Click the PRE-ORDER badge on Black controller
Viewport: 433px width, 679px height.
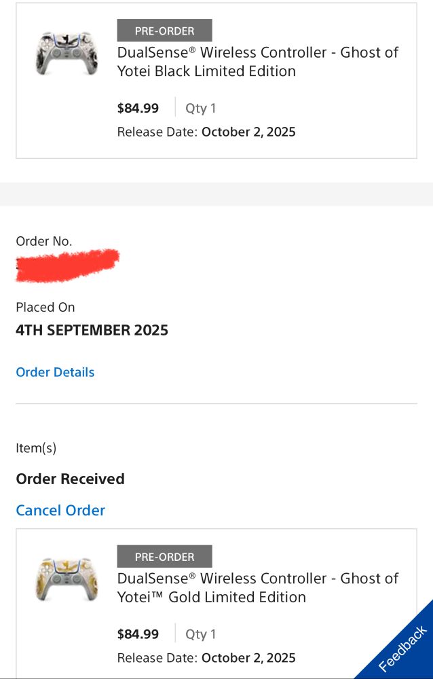pos(164,31)
